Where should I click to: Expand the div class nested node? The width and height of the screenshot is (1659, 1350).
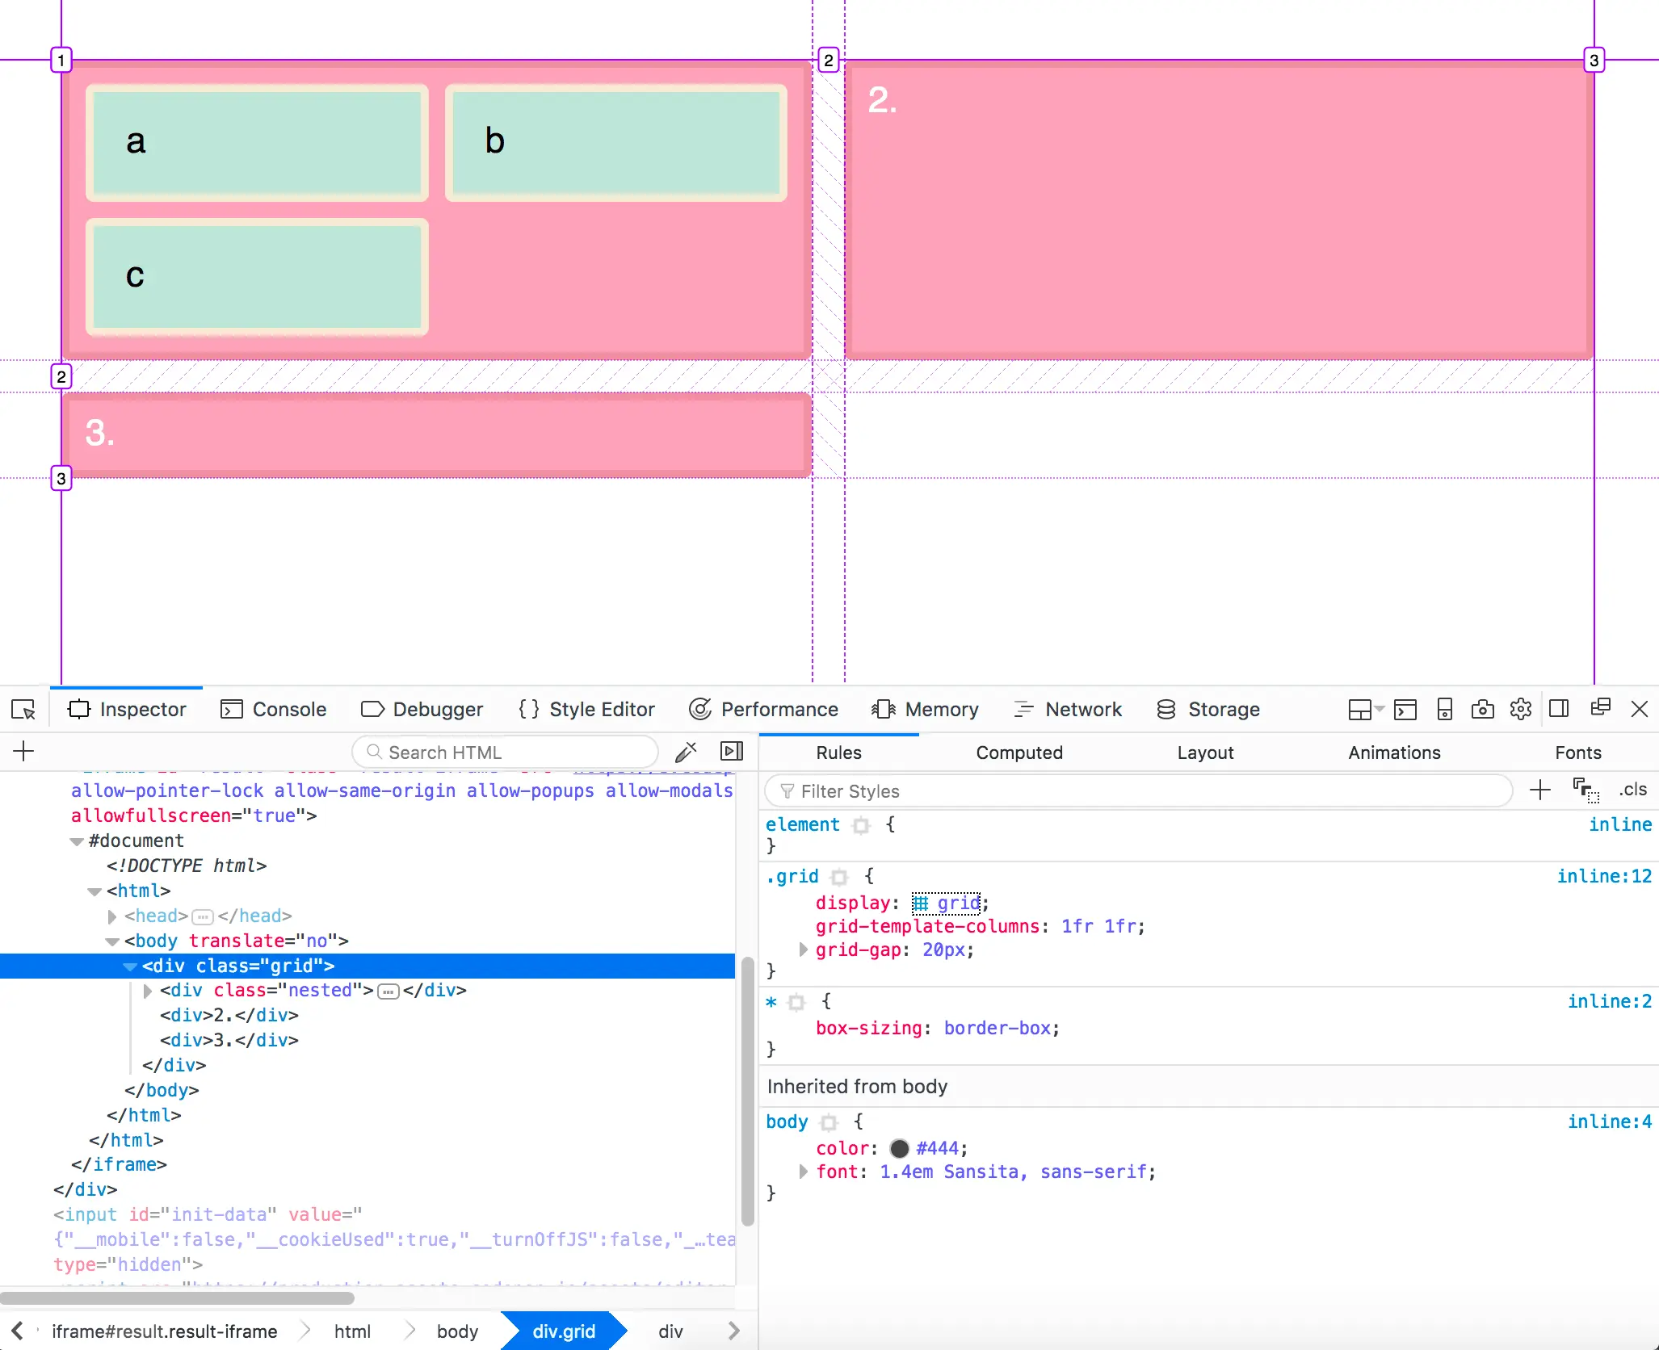click(x=148, y=991)
